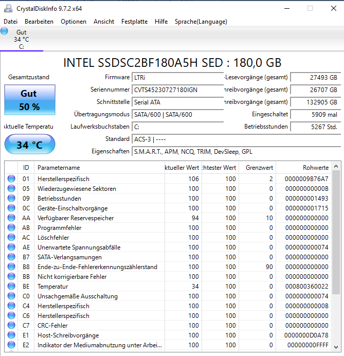Click the 27493 GB total reads value
Viewport: 344px width, 356px height.
(x=316, y=77)
